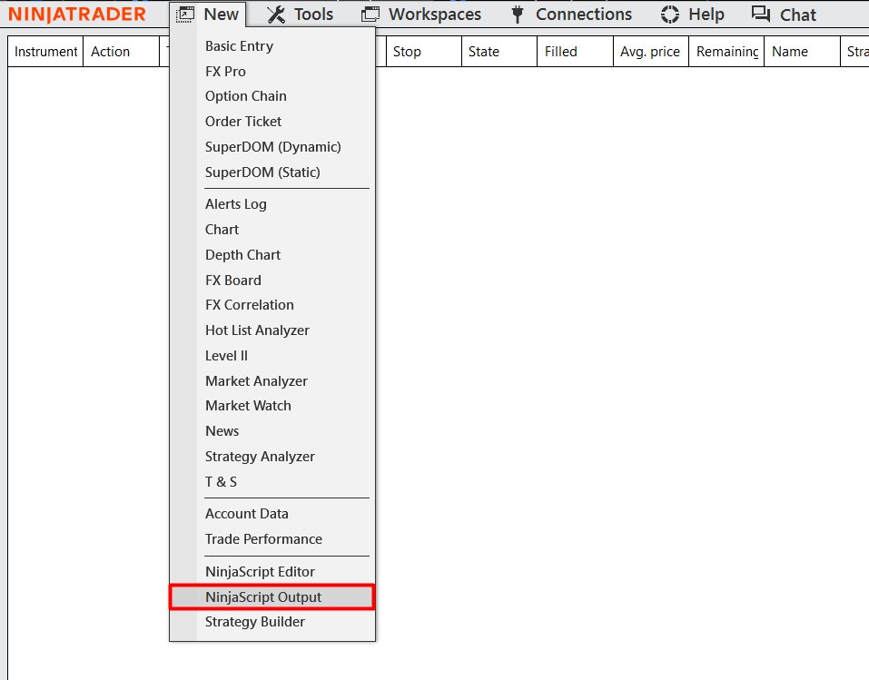Sort by Name column header

point(803,52)
